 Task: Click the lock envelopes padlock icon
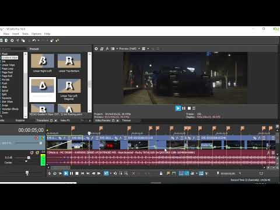point(161,173)
